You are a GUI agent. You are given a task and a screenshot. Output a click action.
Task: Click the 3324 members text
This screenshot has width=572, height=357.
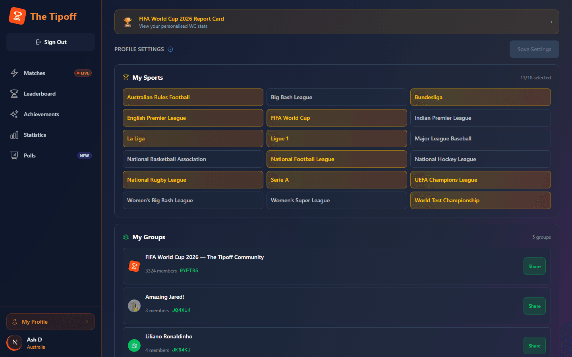[x=161, y=271]
